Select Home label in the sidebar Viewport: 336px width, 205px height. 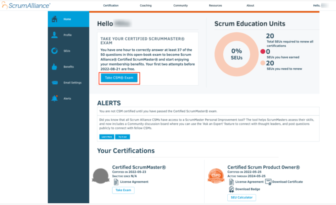[67, 19]
